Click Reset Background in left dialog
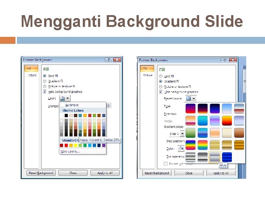 click(x=41, y=173)
